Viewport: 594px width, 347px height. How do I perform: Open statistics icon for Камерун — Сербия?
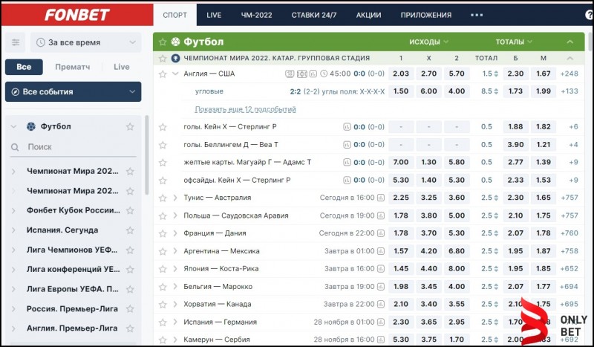(381, 340)
